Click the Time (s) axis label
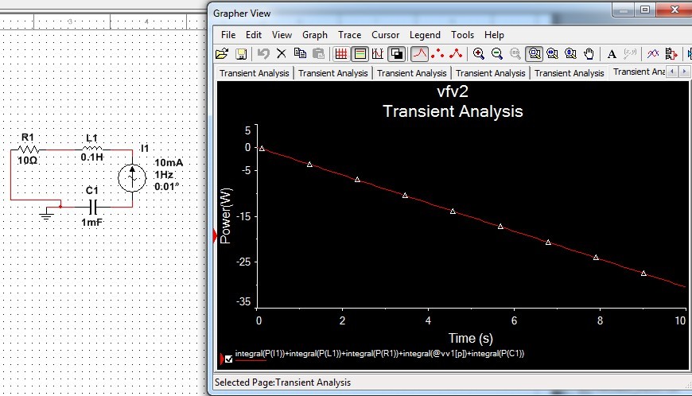The image size is (692, 396). [x=470, y=338]
